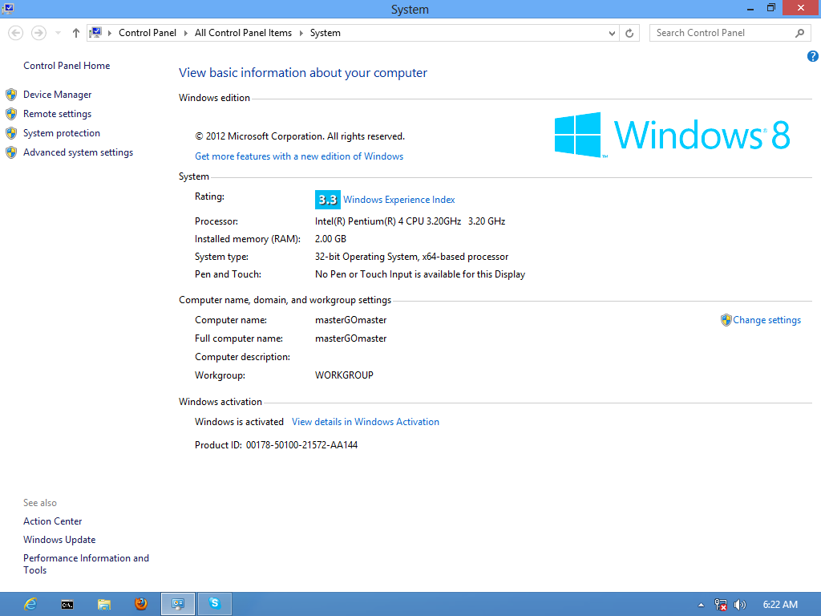Click the network status tray icon
Image resolution: width=821 pixels, height=616 pixels.
click(721, 605)
